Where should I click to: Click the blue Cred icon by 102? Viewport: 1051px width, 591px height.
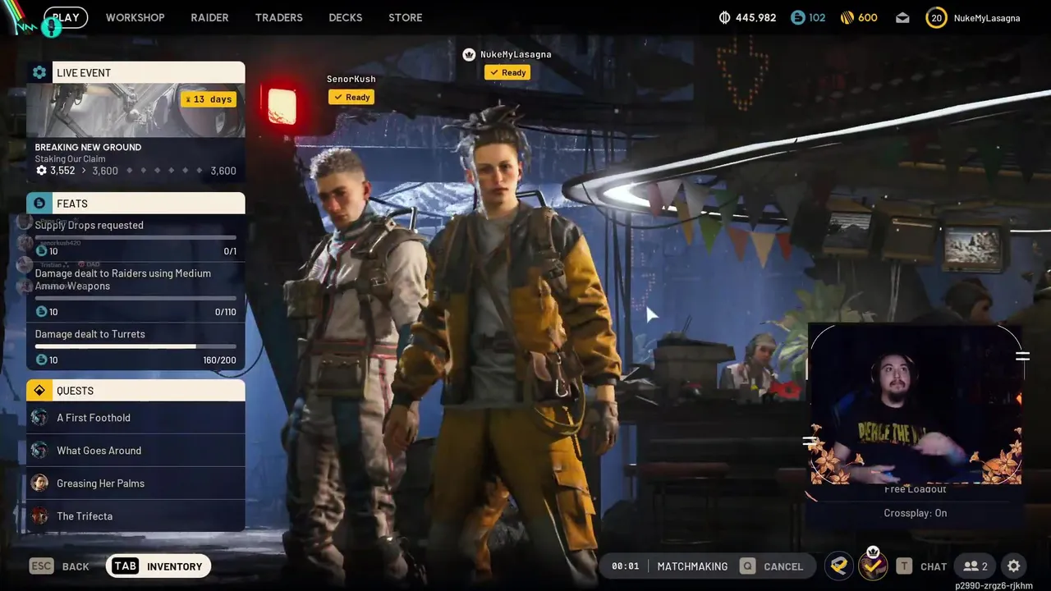pyautogui.click(x=798, y=17)
